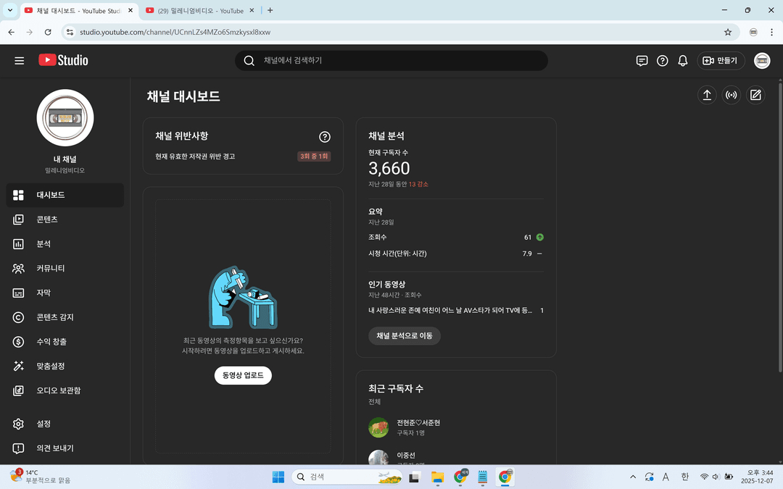Click the upload arrow icon beside the dashboard title
783x489 pixels.
pos(707,95)
